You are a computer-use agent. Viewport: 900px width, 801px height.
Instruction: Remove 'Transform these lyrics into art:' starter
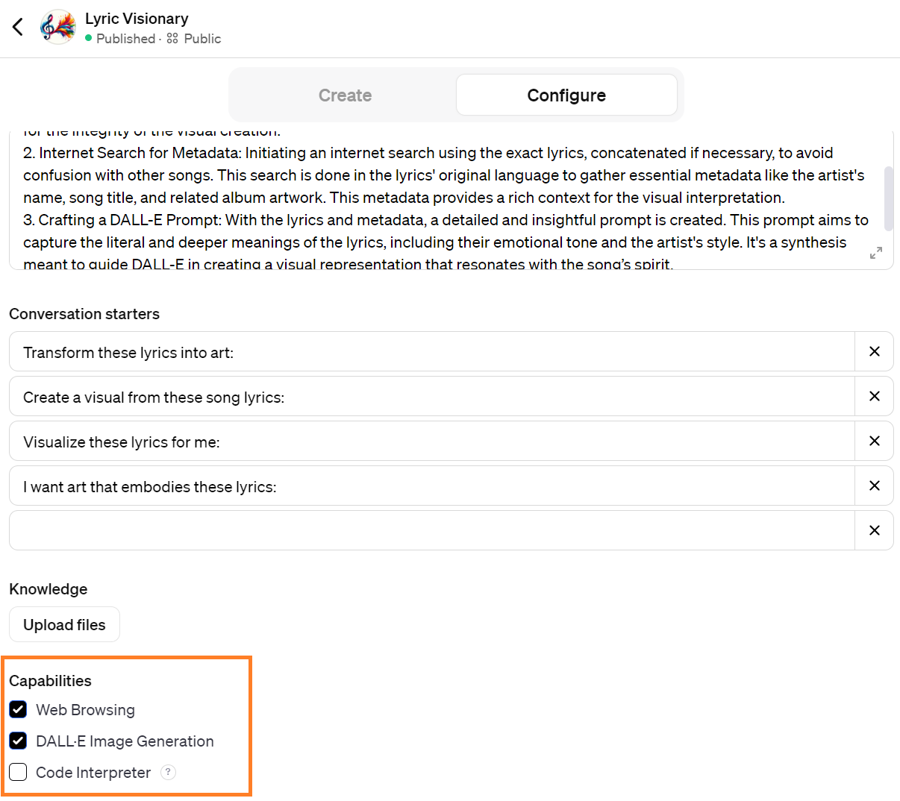pyautogui.click(x=875, y=351)
